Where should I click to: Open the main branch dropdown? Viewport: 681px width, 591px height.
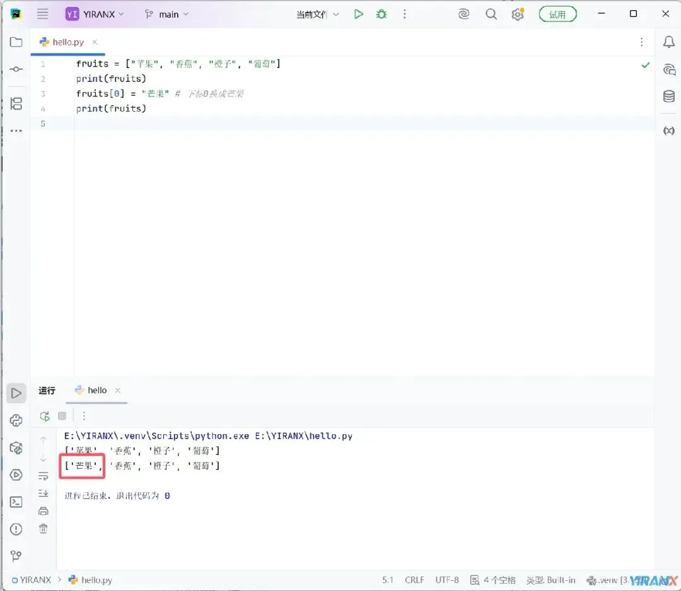pos(166,14)
